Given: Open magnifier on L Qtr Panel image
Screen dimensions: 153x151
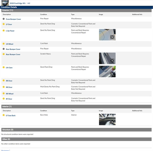Looking at the screenshot, I should (112, 37).
